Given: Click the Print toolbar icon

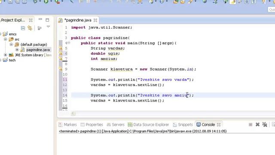Looking at the screenshot, I should pyautogui.click(x=24, y=2).
